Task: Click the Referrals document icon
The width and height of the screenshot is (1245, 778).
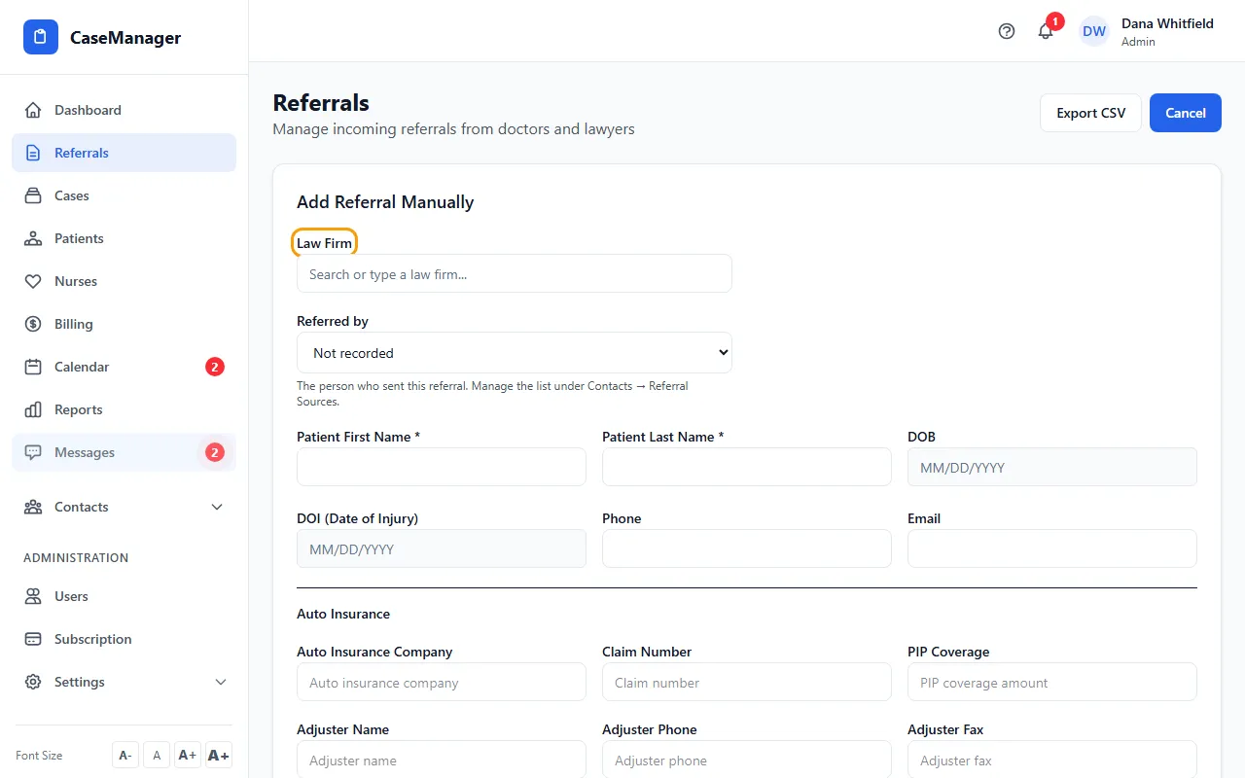Action: (x=33, y=153)
